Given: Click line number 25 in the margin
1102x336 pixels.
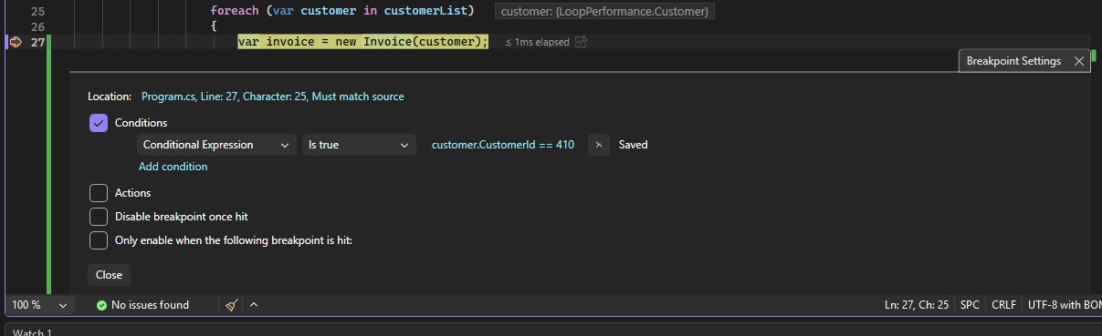Looking at the screenshot, I should coord(37,11).
